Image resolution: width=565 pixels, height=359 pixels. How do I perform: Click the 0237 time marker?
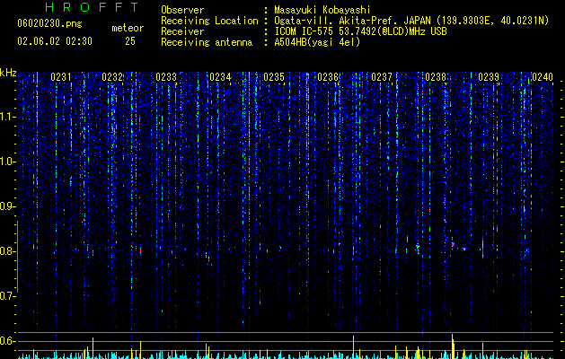[x=382, y=77]
